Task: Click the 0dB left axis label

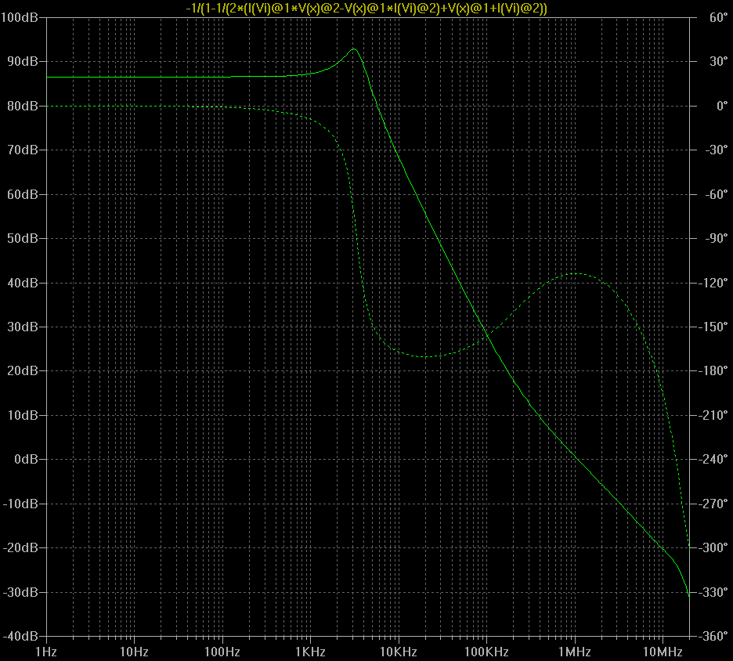Action: click(x=26, y=459)
